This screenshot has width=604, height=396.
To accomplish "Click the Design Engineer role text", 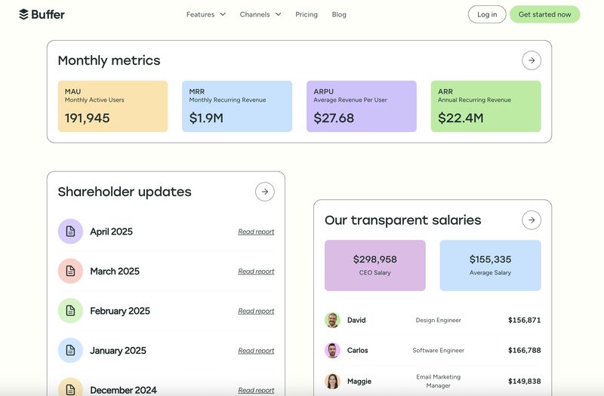I will point(439,320).
